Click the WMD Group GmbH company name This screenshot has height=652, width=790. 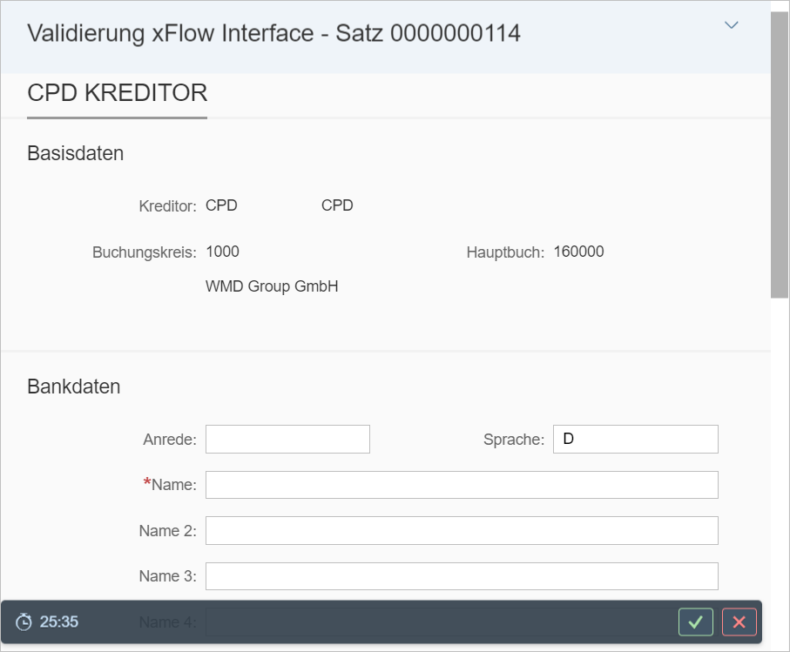tap(272, 286)
